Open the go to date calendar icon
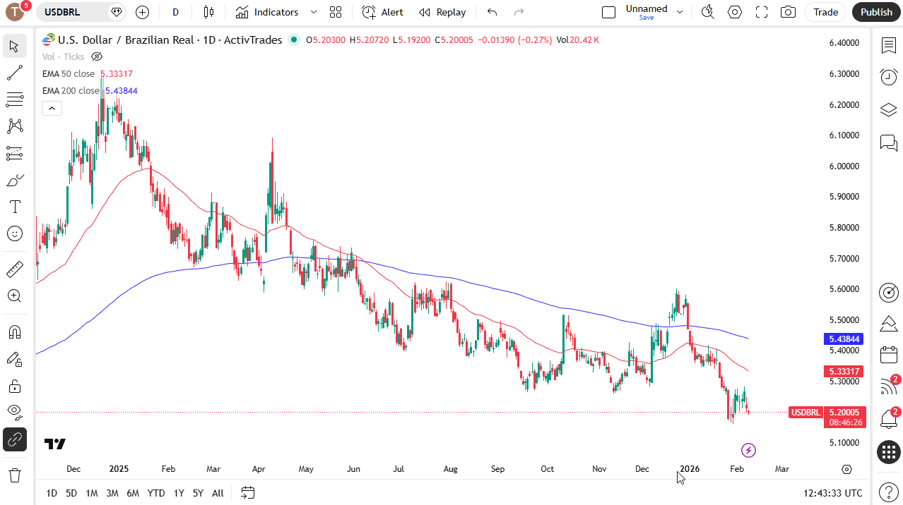Viewport: 903px width, 505px height. click(x=247, y=492)
